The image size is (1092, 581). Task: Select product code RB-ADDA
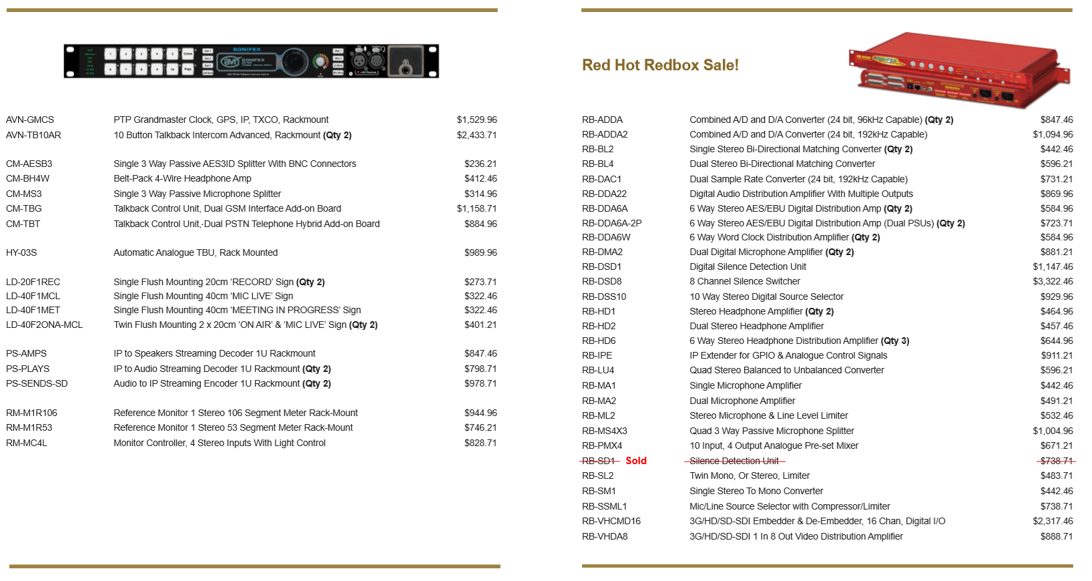[602, 120]
